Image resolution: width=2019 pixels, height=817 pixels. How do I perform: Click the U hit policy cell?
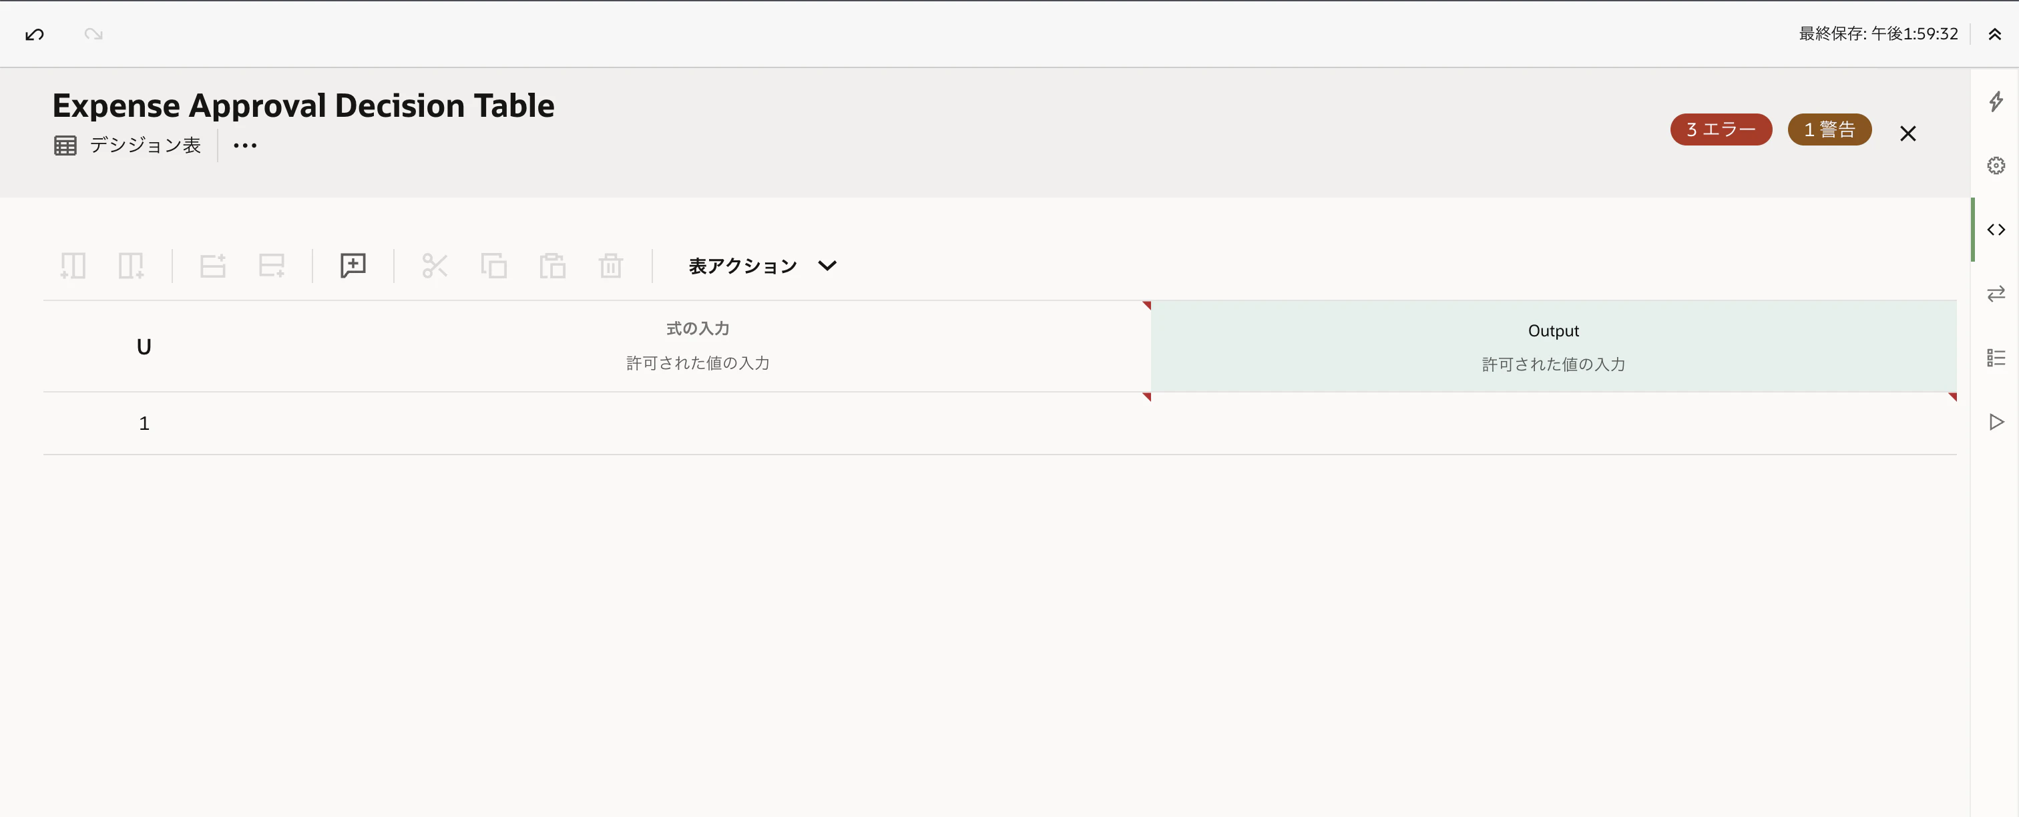(144, 346)
